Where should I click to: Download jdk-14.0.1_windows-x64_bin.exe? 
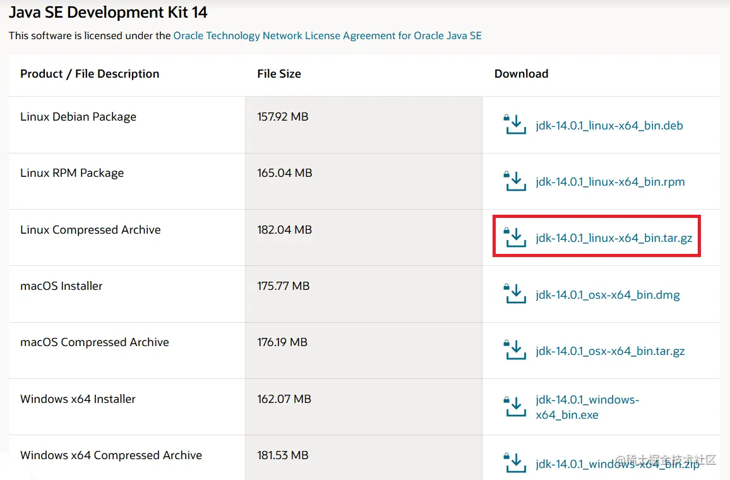(587, 407)
